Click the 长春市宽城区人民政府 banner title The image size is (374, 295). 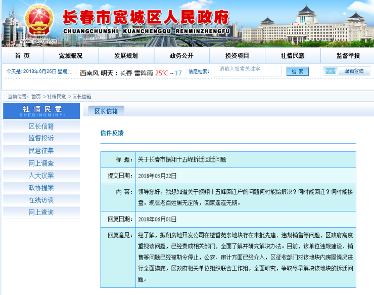(146, 17)
